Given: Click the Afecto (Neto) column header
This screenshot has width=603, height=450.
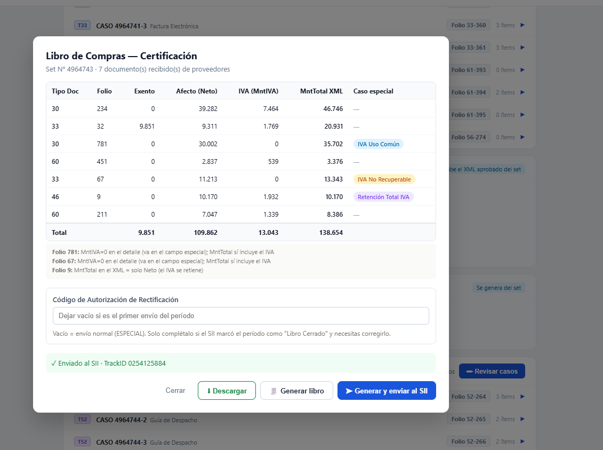Looking at the screenshot, I should click(197, 91).
